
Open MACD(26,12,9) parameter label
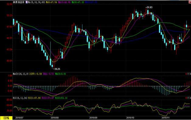[x=21, y=74]
